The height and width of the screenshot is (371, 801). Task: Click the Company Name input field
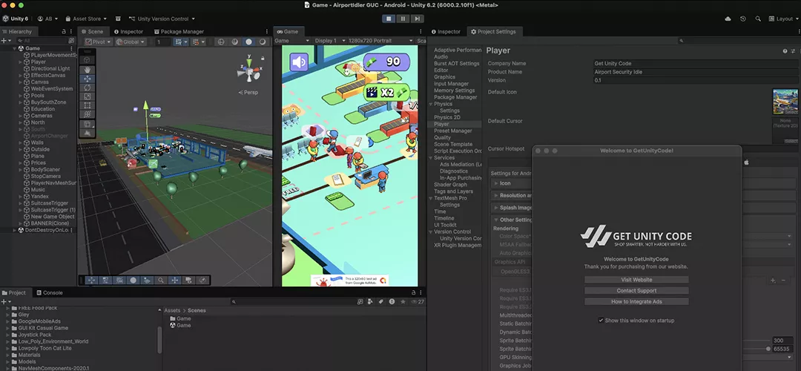690,64
